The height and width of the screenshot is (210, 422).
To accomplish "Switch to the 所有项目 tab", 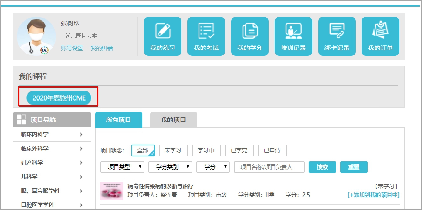I will coord(118,120).
